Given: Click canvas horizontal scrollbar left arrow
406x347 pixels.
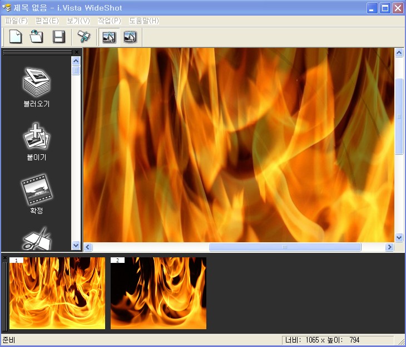Looking at the screenshot, I should (88, 247).
